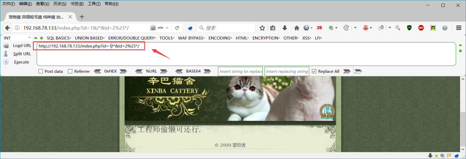This screenshot has width=466, height=159.
Task: Open the 查看(V) menu
Action: [x=43, y=4]
